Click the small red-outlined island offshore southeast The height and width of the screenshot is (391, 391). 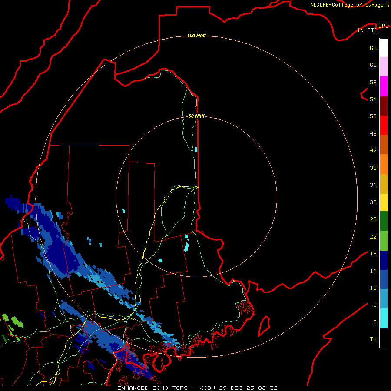pos(264,326)
